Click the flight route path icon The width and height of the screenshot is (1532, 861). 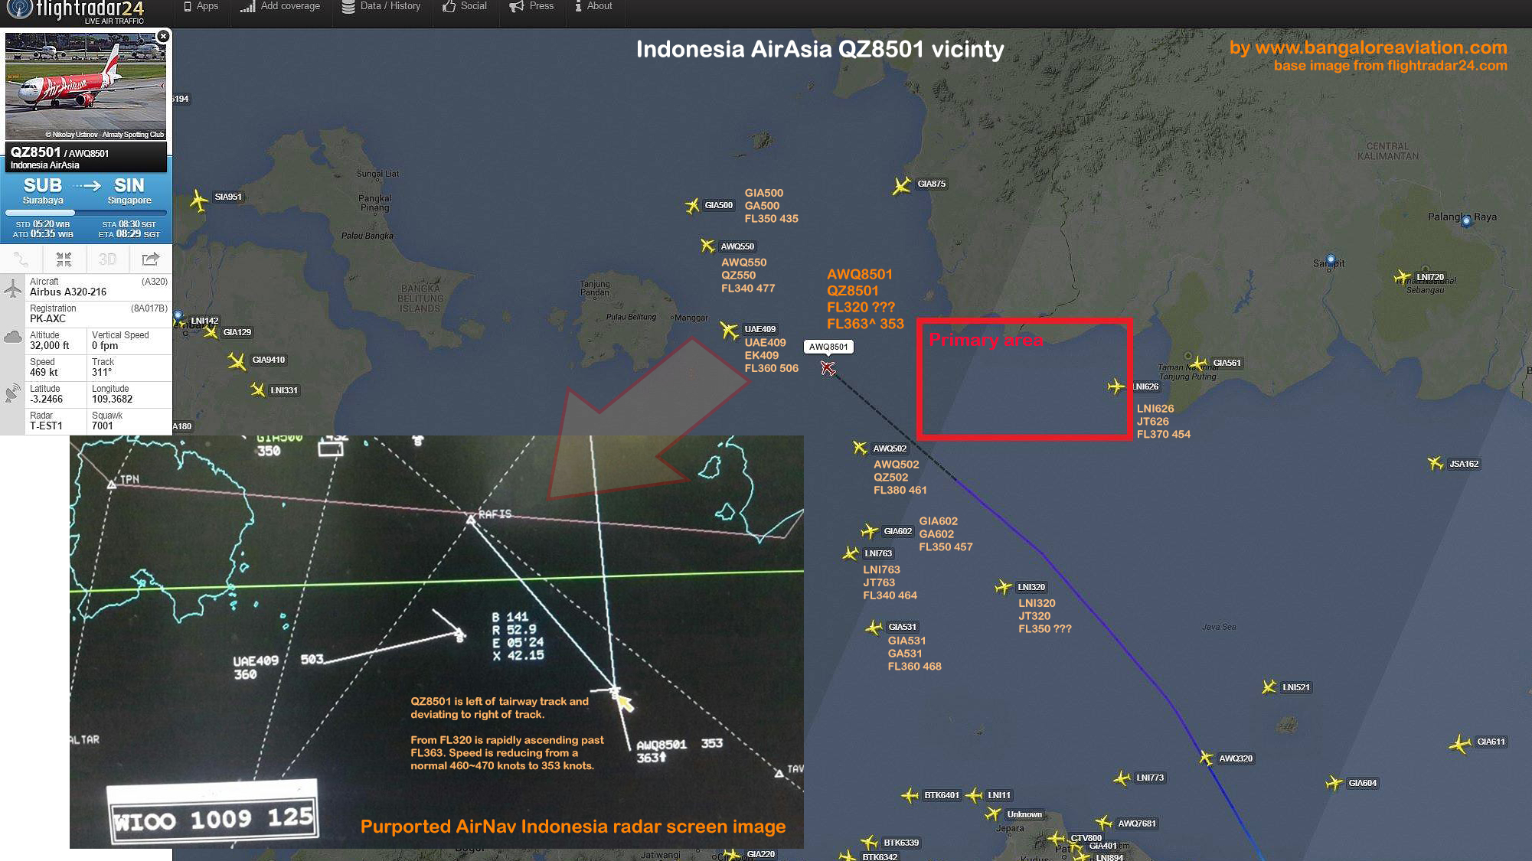[21, 259]
